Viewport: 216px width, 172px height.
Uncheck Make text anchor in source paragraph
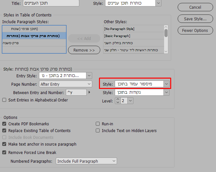[x=4, y=144]
